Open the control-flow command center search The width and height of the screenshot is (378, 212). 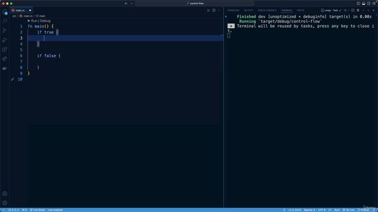pos(195,4)
